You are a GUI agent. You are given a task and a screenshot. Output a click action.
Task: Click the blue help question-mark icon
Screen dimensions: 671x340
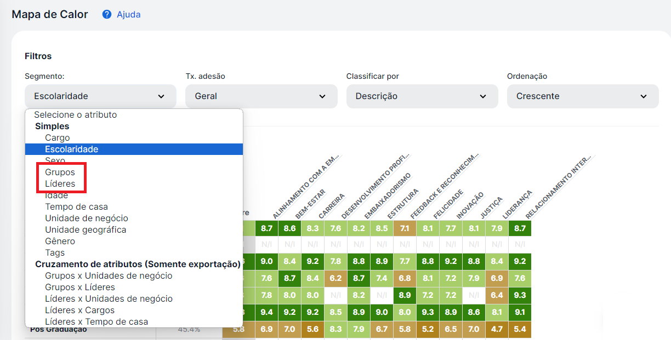point(107,15)
